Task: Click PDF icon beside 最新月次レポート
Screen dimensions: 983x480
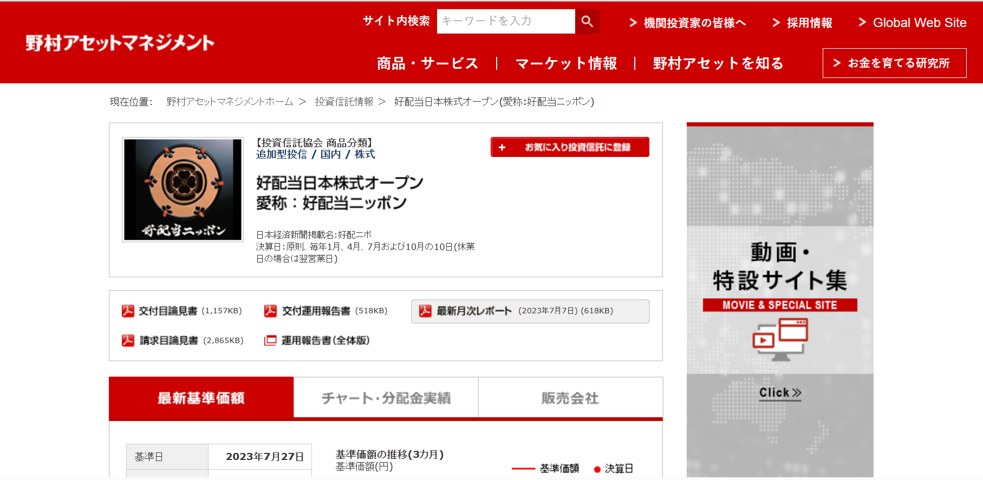Action: pyautogui.click(x=425, y=311)
